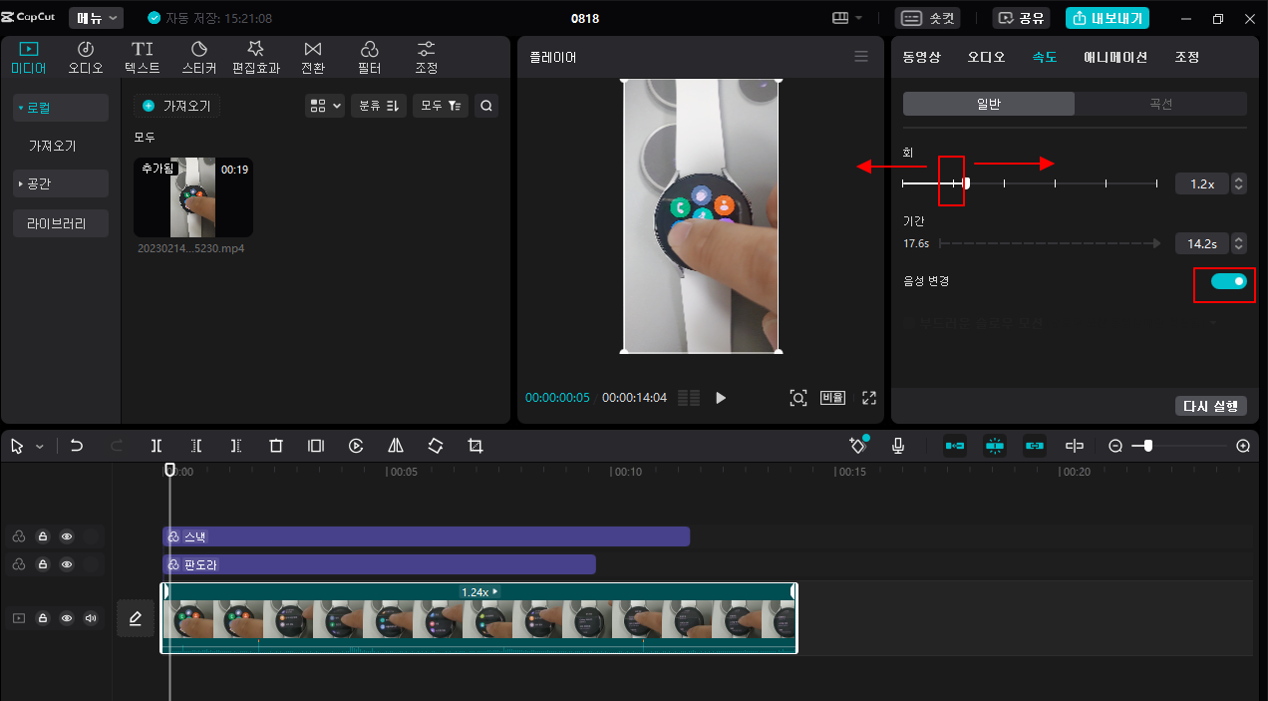Split the clip at playhead
Image resolution: width=1268 pixels, height=701 pixels.
click(157, 446)
